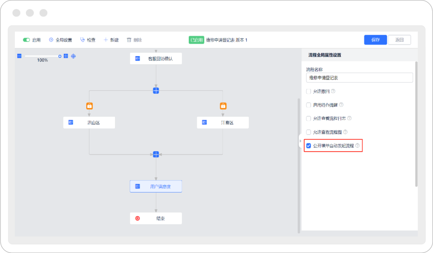Check the 启用待办提醒 option
The height and width of the screenshot is (253, 433).
(308, 105)
